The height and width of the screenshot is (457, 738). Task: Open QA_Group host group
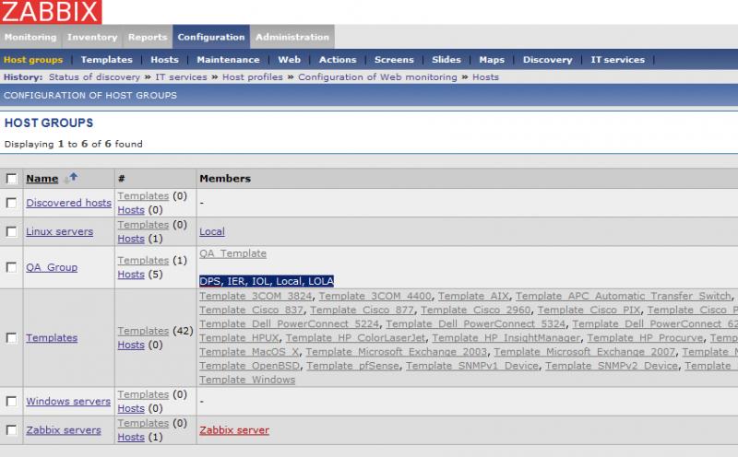coord(52,267)
